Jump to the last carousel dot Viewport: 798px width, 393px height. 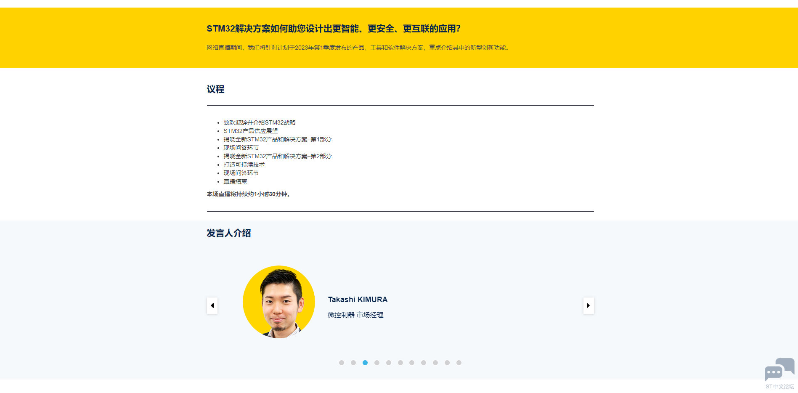(x=459, y=363)
